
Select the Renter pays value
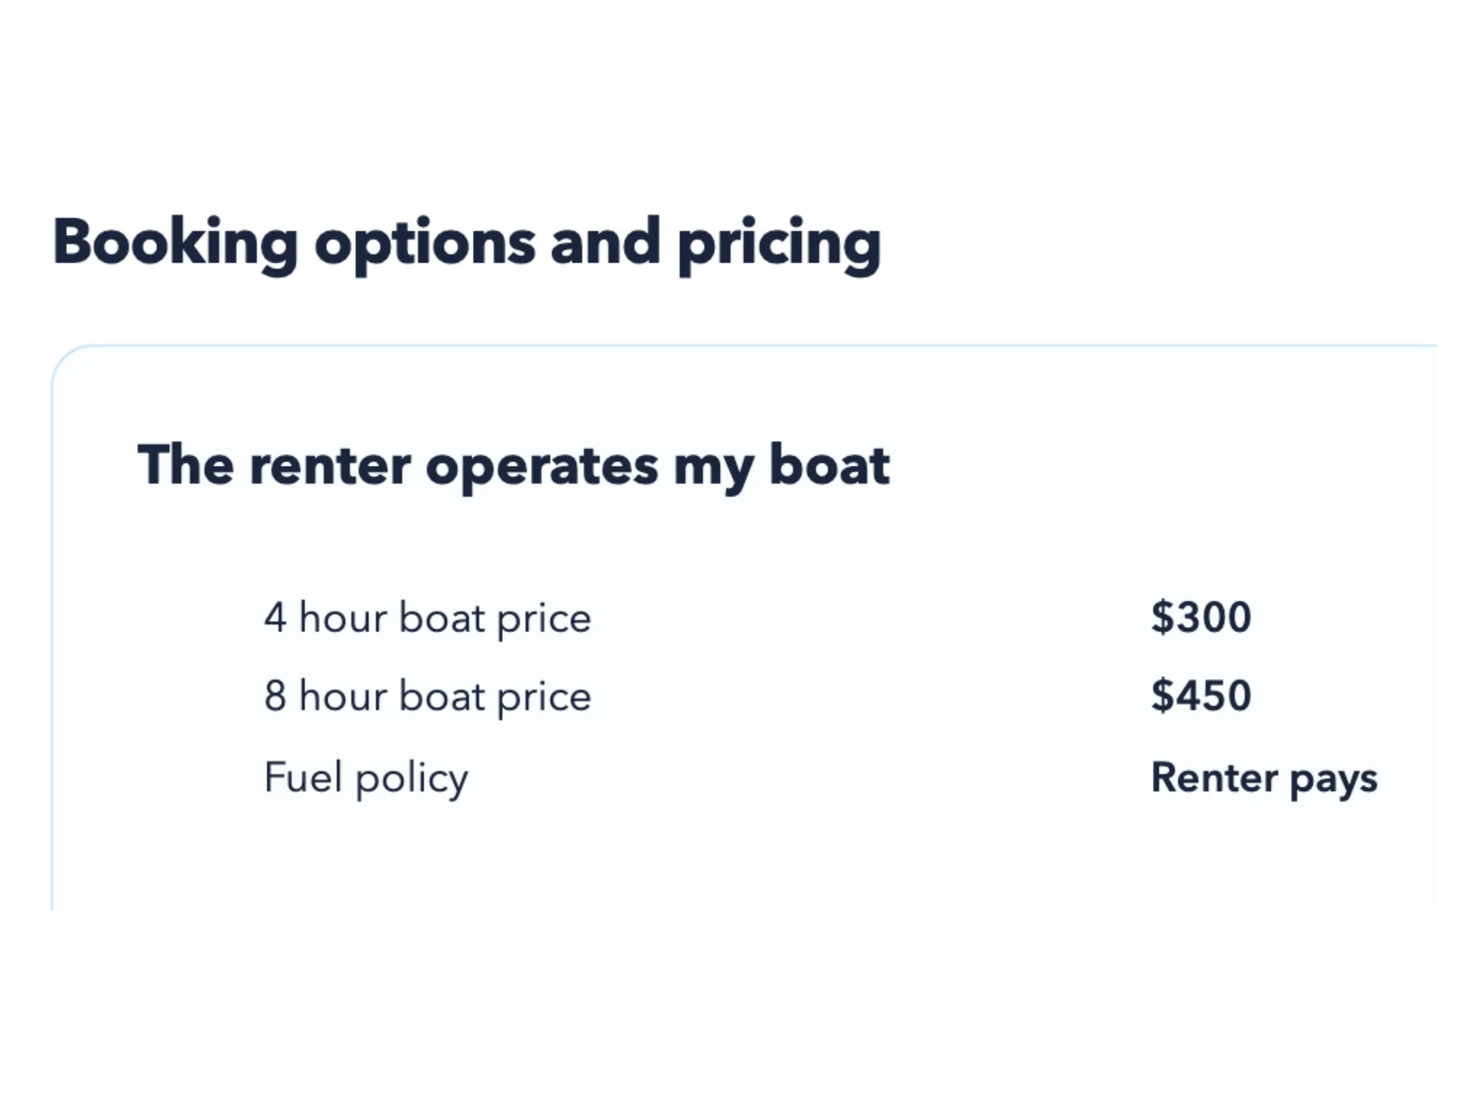1264,777
